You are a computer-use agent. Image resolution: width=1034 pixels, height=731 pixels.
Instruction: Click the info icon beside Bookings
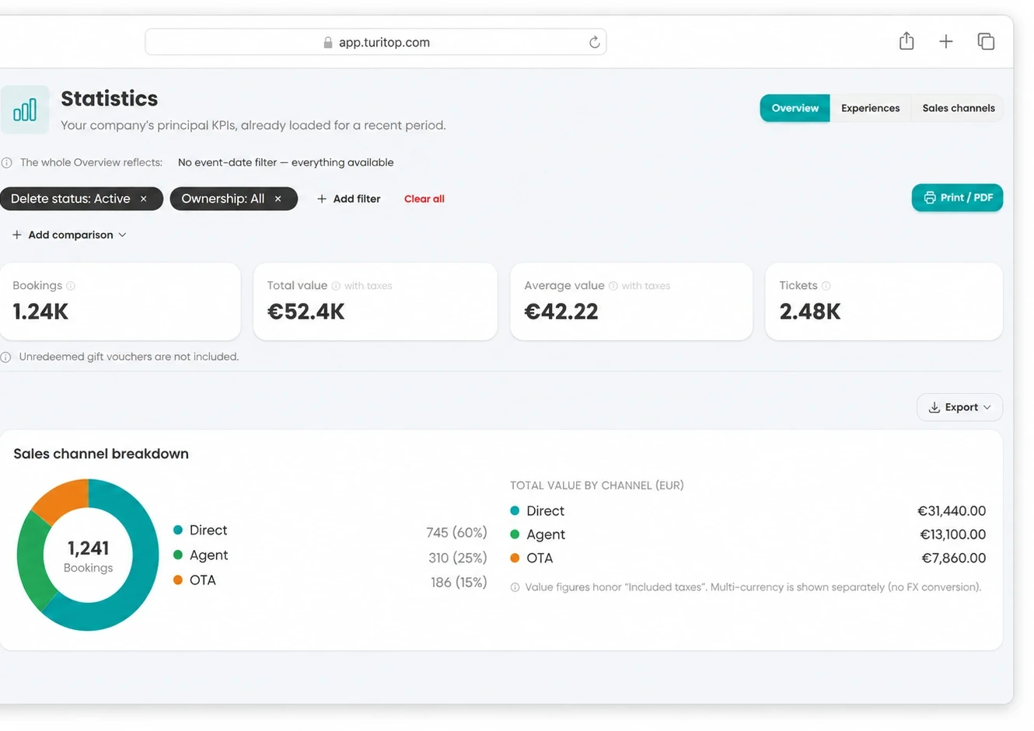tap(71, 286)
